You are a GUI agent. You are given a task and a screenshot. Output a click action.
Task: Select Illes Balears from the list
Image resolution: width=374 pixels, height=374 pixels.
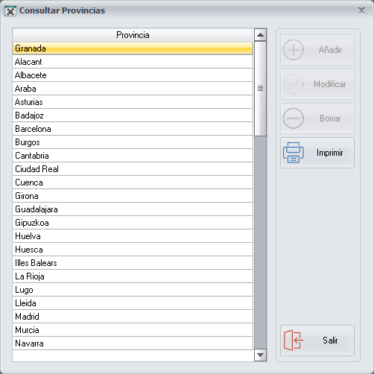click(x=133, y=263)
